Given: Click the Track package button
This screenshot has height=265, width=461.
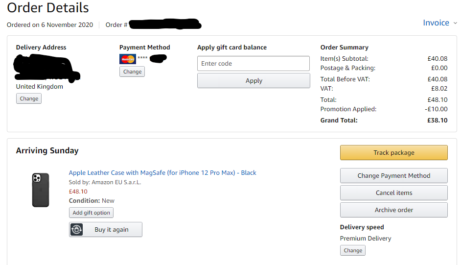Looking at the screenshot, I should click(393, 152).
